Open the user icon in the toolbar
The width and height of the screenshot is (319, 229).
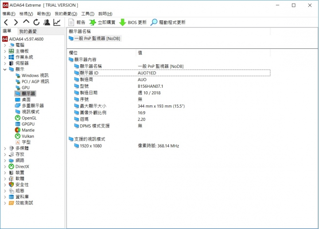47,22
